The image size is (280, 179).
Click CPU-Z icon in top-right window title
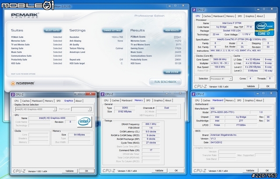pyautogui.click(x=194, y=10)
